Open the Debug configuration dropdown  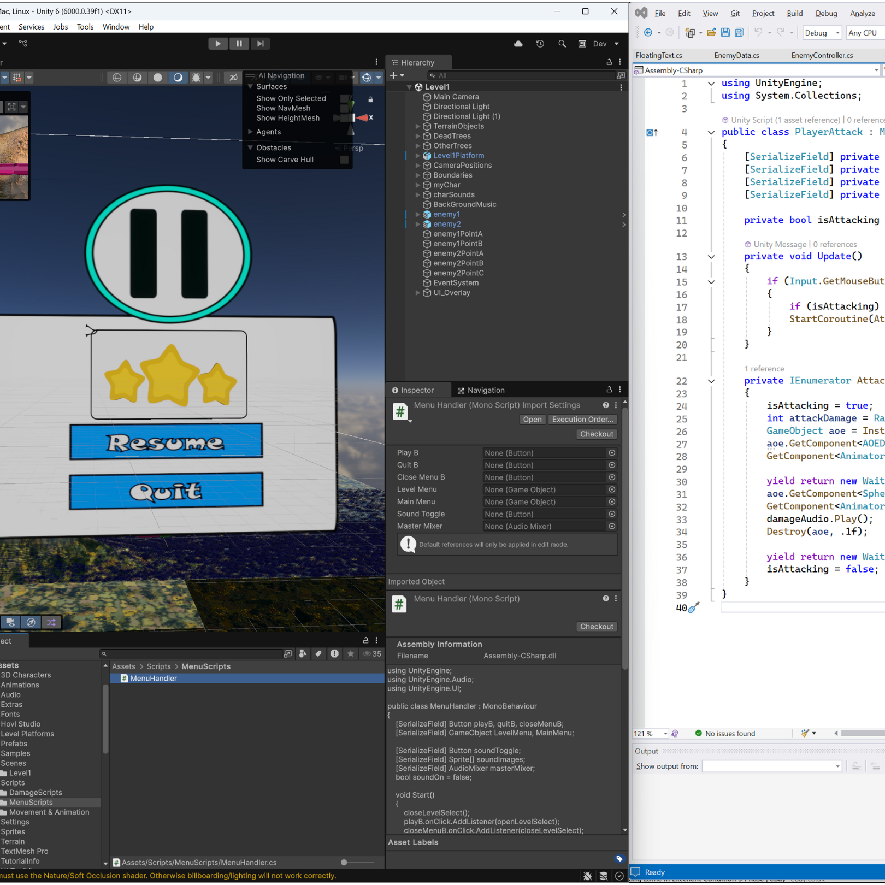[822, 33]
